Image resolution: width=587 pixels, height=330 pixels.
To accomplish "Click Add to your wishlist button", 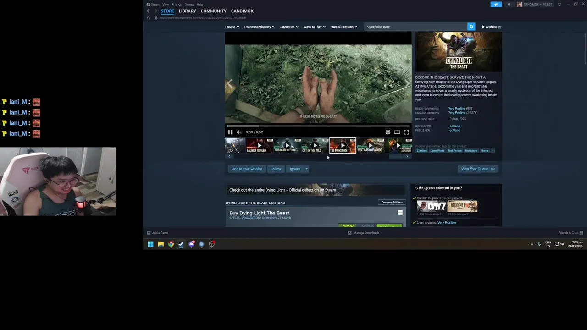I will pos(247,169).
